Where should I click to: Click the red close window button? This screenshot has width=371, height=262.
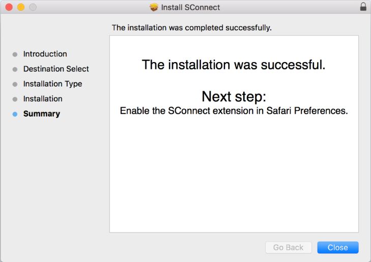coord(9,7)
